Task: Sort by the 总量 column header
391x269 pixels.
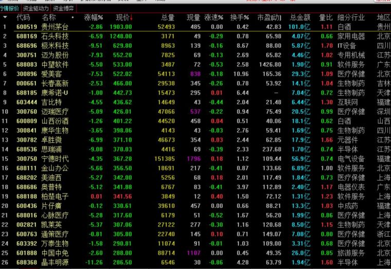Action: tap(168, 17)
